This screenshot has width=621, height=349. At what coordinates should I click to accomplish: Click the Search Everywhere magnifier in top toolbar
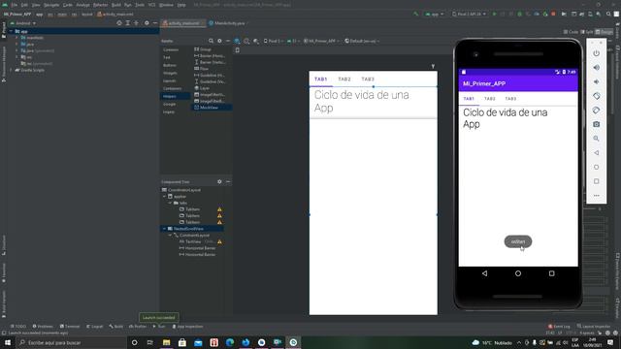(x=608, y=14)
